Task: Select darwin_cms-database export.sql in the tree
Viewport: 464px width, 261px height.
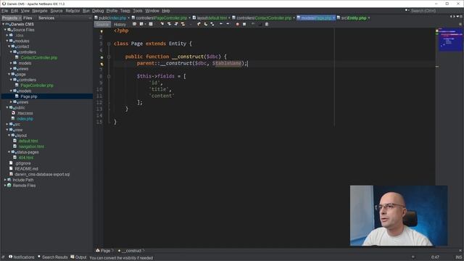Action: pyautogui.click(x=42, y=174)
